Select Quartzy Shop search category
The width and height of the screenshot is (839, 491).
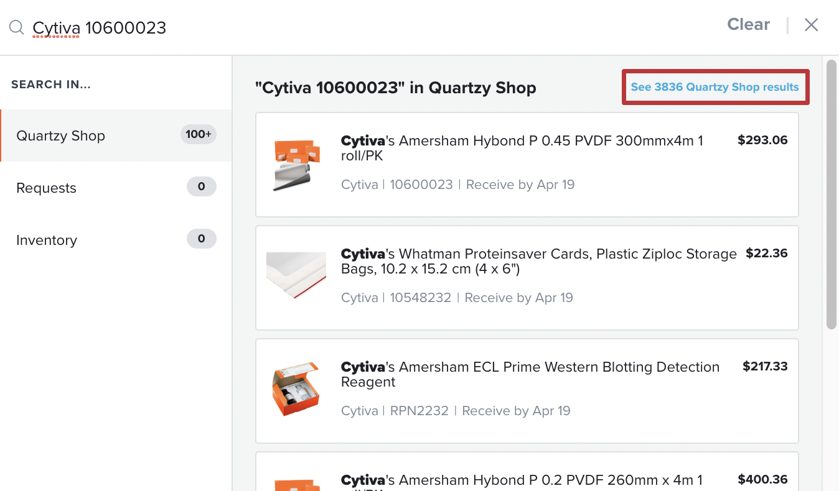(116, 135)
